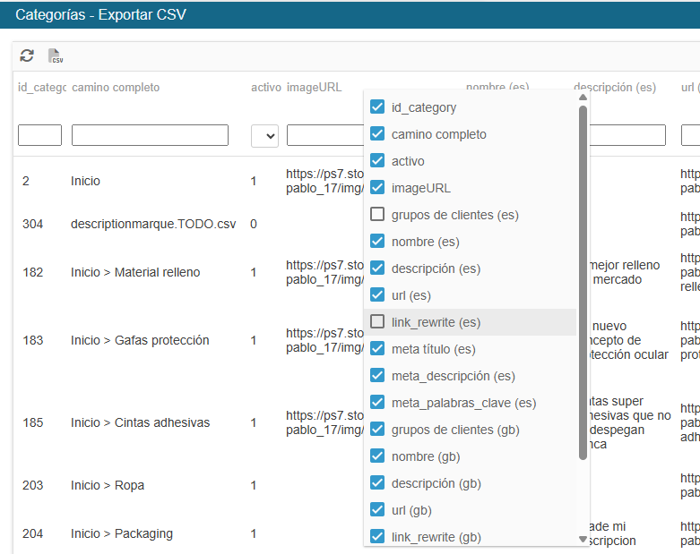Focus the camino completo filter field
Screen dimensions: 700x554
tap(150, 135)
